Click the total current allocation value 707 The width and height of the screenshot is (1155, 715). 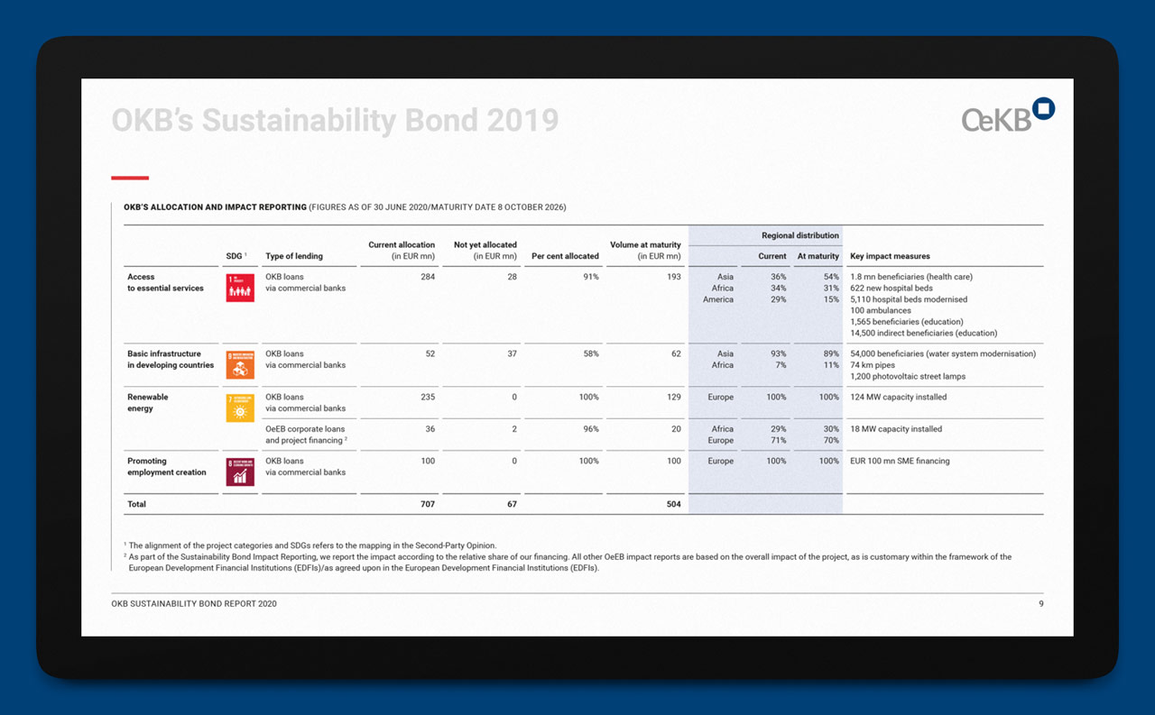(427, 504)
